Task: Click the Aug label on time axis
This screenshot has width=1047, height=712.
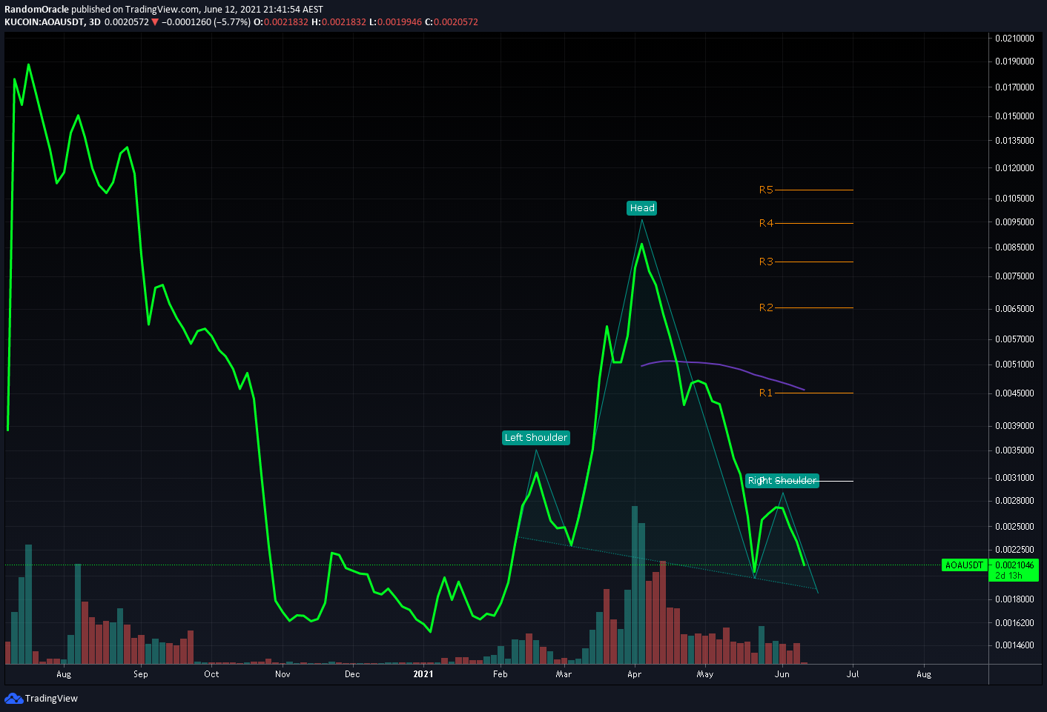Action: click(64, 674)
